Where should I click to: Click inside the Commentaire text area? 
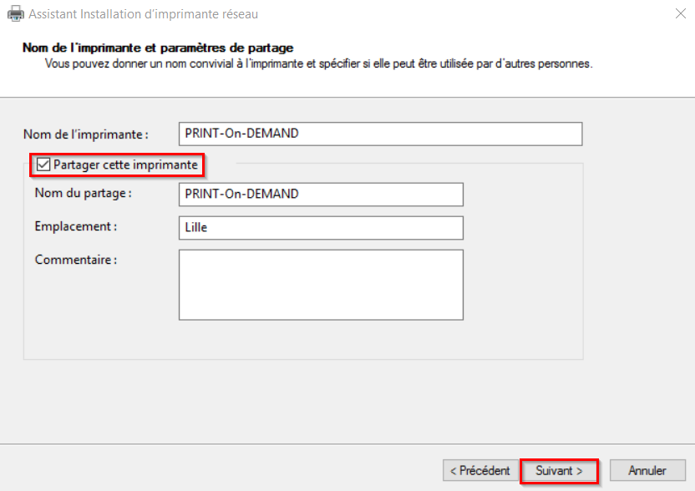point(321,285)
